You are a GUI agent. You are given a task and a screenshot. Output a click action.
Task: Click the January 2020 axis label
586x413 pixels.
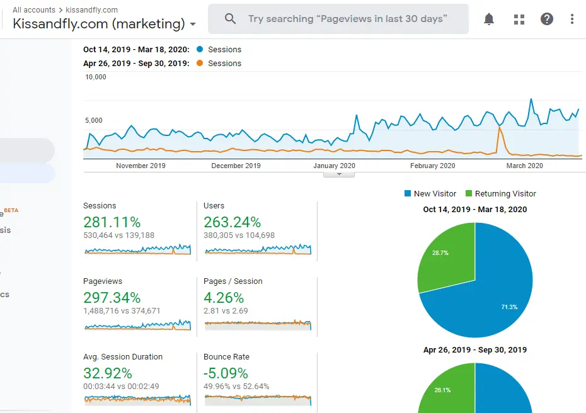point(334,166)
